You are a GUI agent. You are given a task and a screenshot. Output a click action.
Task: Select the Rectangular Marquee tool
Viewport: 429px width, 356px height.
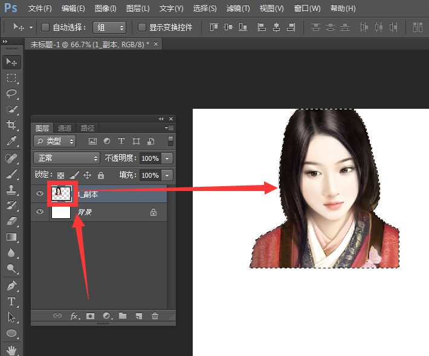pos(11,78)
